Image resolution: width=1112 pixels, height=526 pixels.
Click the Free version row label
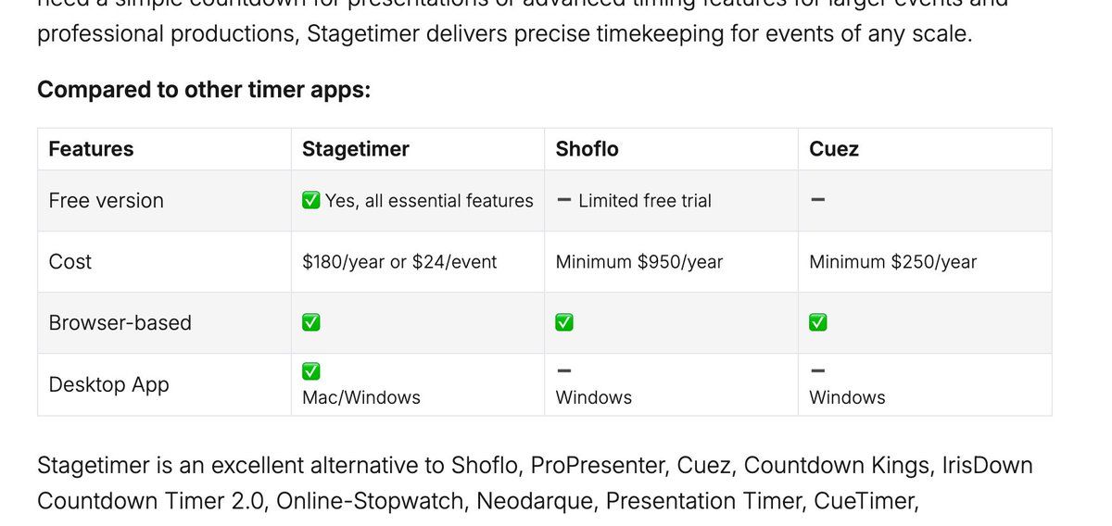[x=106, y=200]
